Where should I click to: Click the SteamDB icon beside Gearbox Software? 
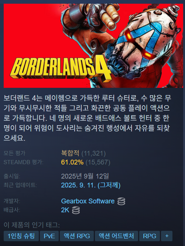coord(121,202)
